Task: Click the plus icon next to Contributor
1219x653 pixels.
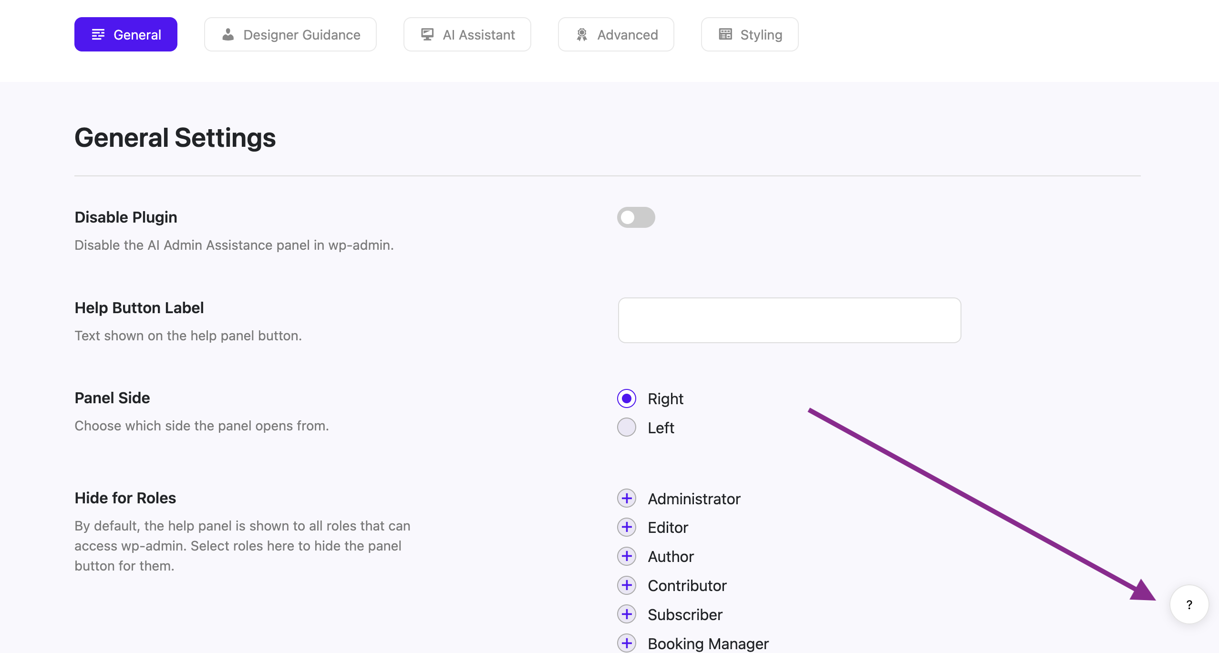Action: tap(626, 585)
